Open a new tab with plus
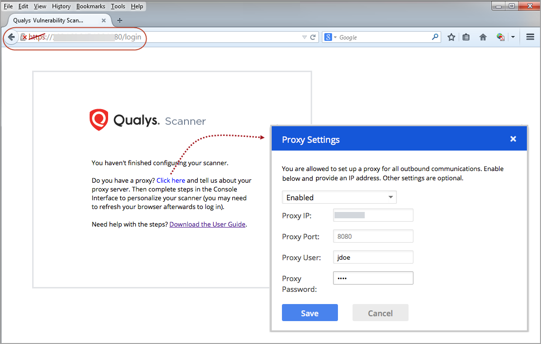The height and width of the screenshot is (344, 541). tap(120, 20)
